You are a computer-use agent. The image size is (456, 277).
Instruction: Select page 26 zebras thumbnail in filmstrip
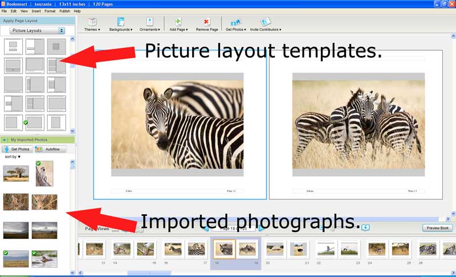click(428, 249)
